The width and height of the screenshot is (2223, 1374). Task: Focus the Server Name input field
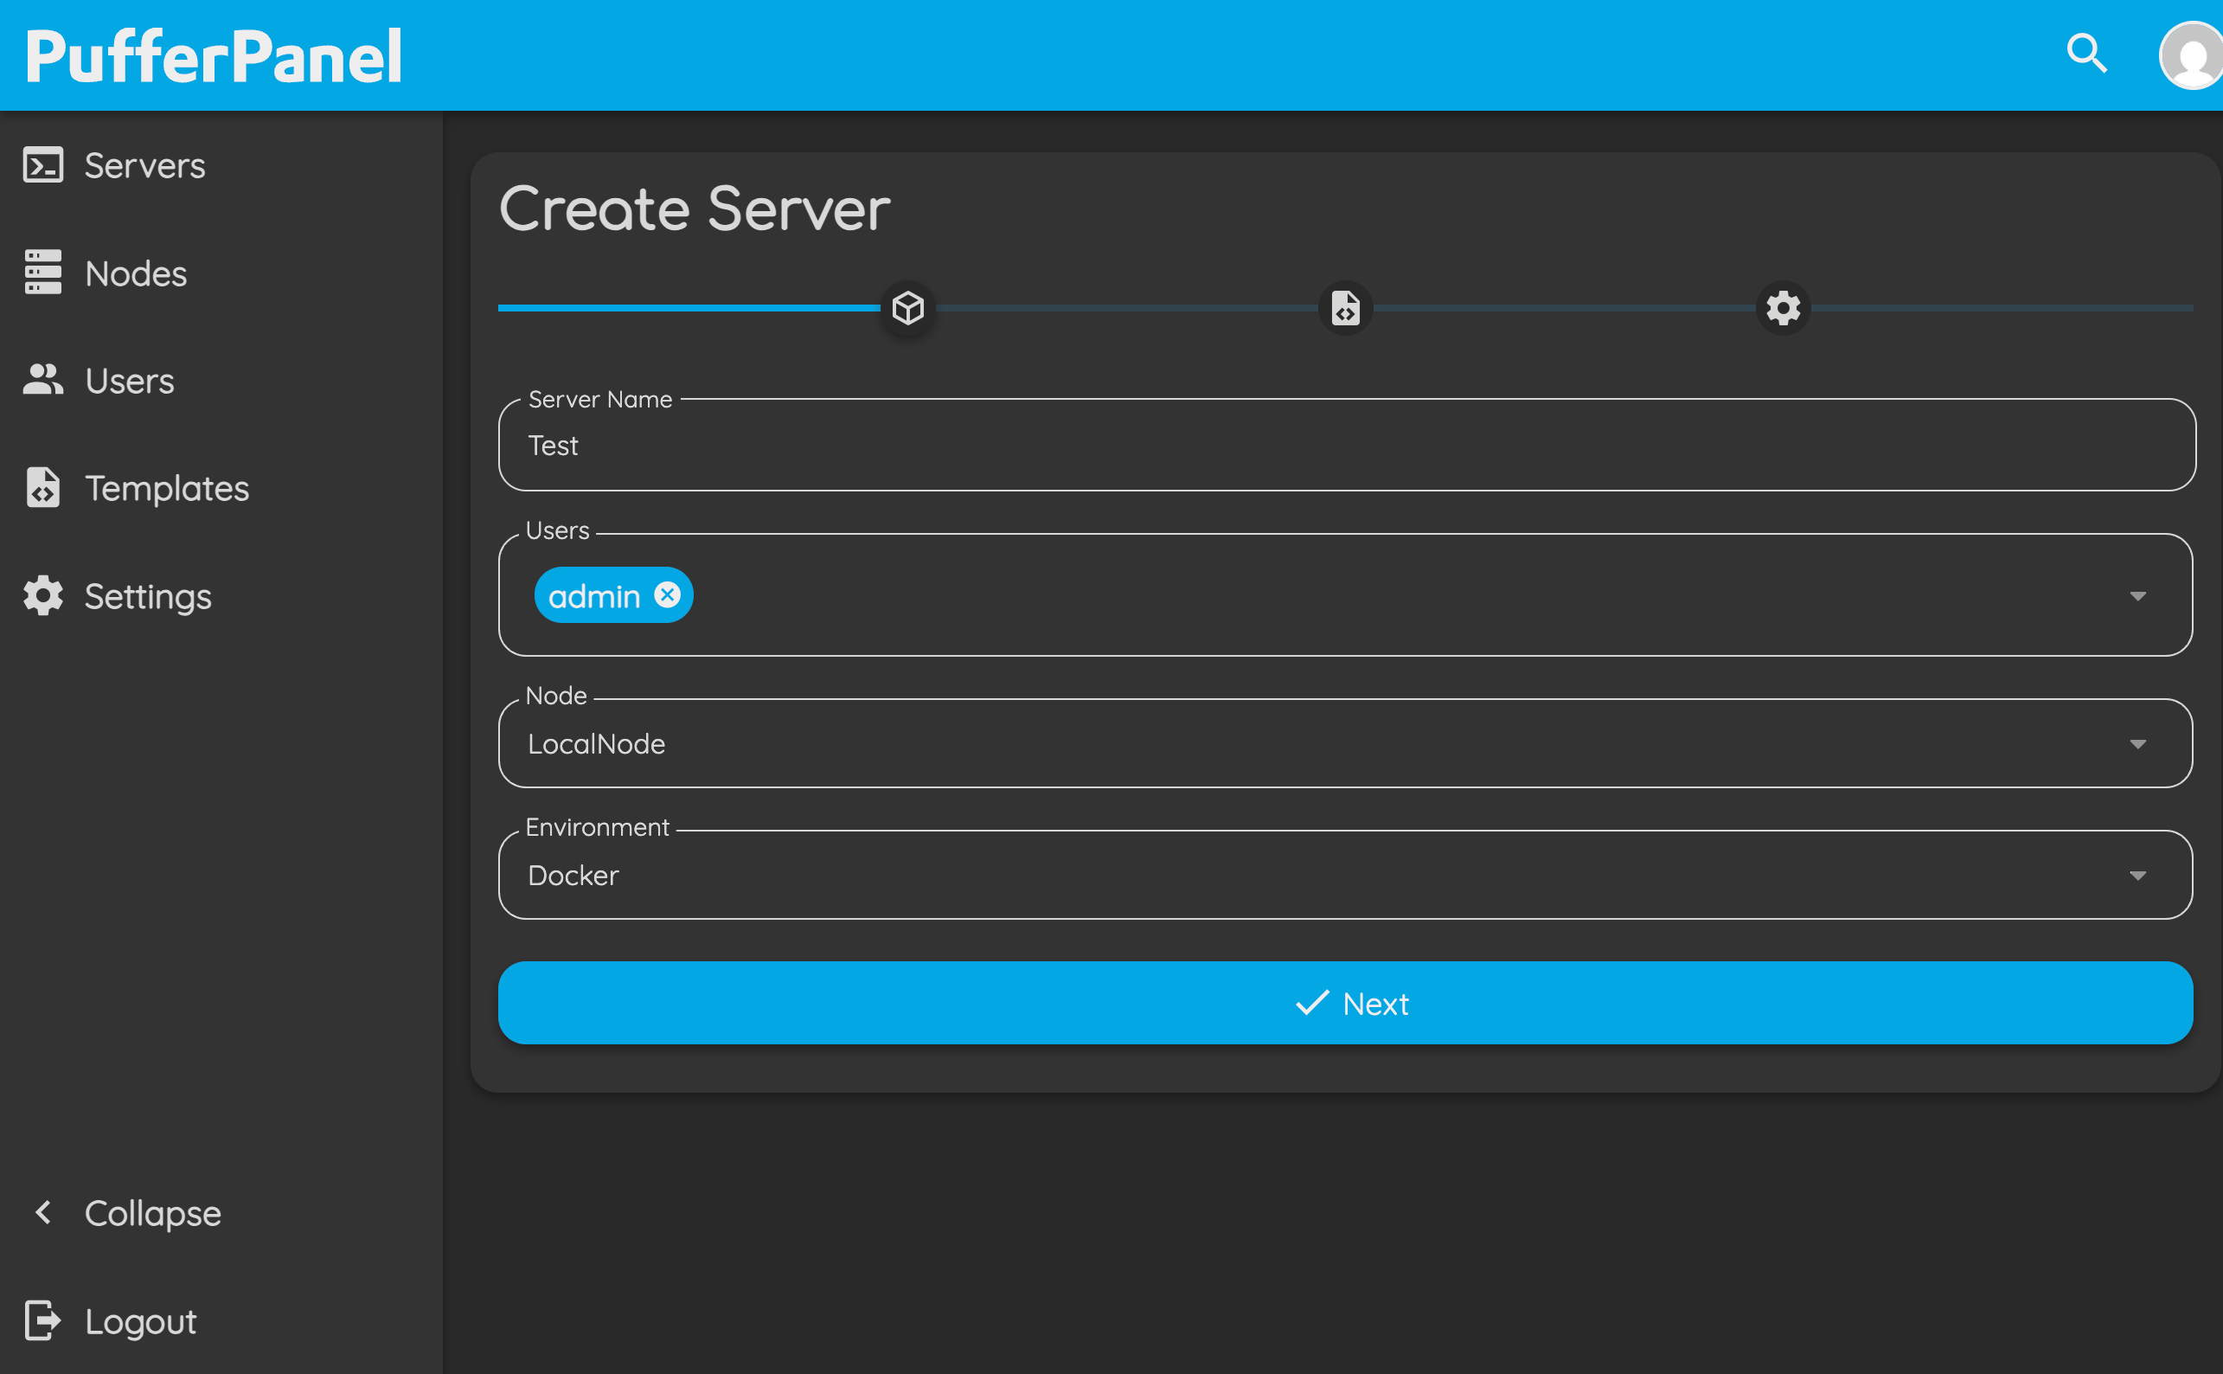tap(1348, 446)
